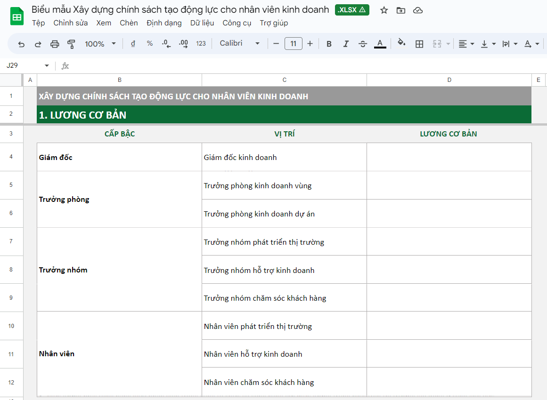
Task: Open the Chỉnh sửa menu
Action: (71, 23)
